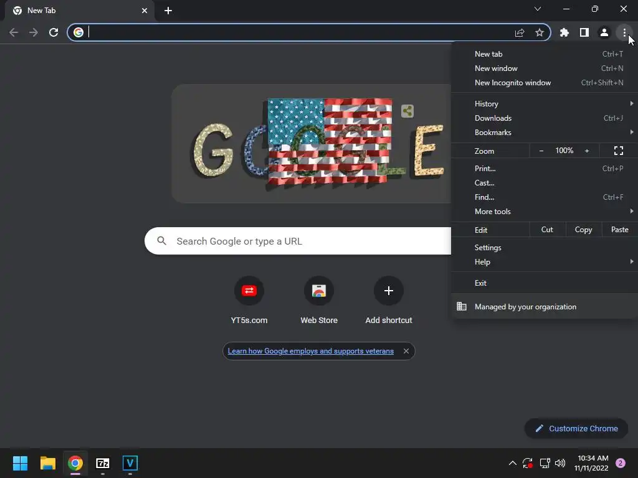Open 7-Zip from taskbar
The image size is (638, 478).
103,463
